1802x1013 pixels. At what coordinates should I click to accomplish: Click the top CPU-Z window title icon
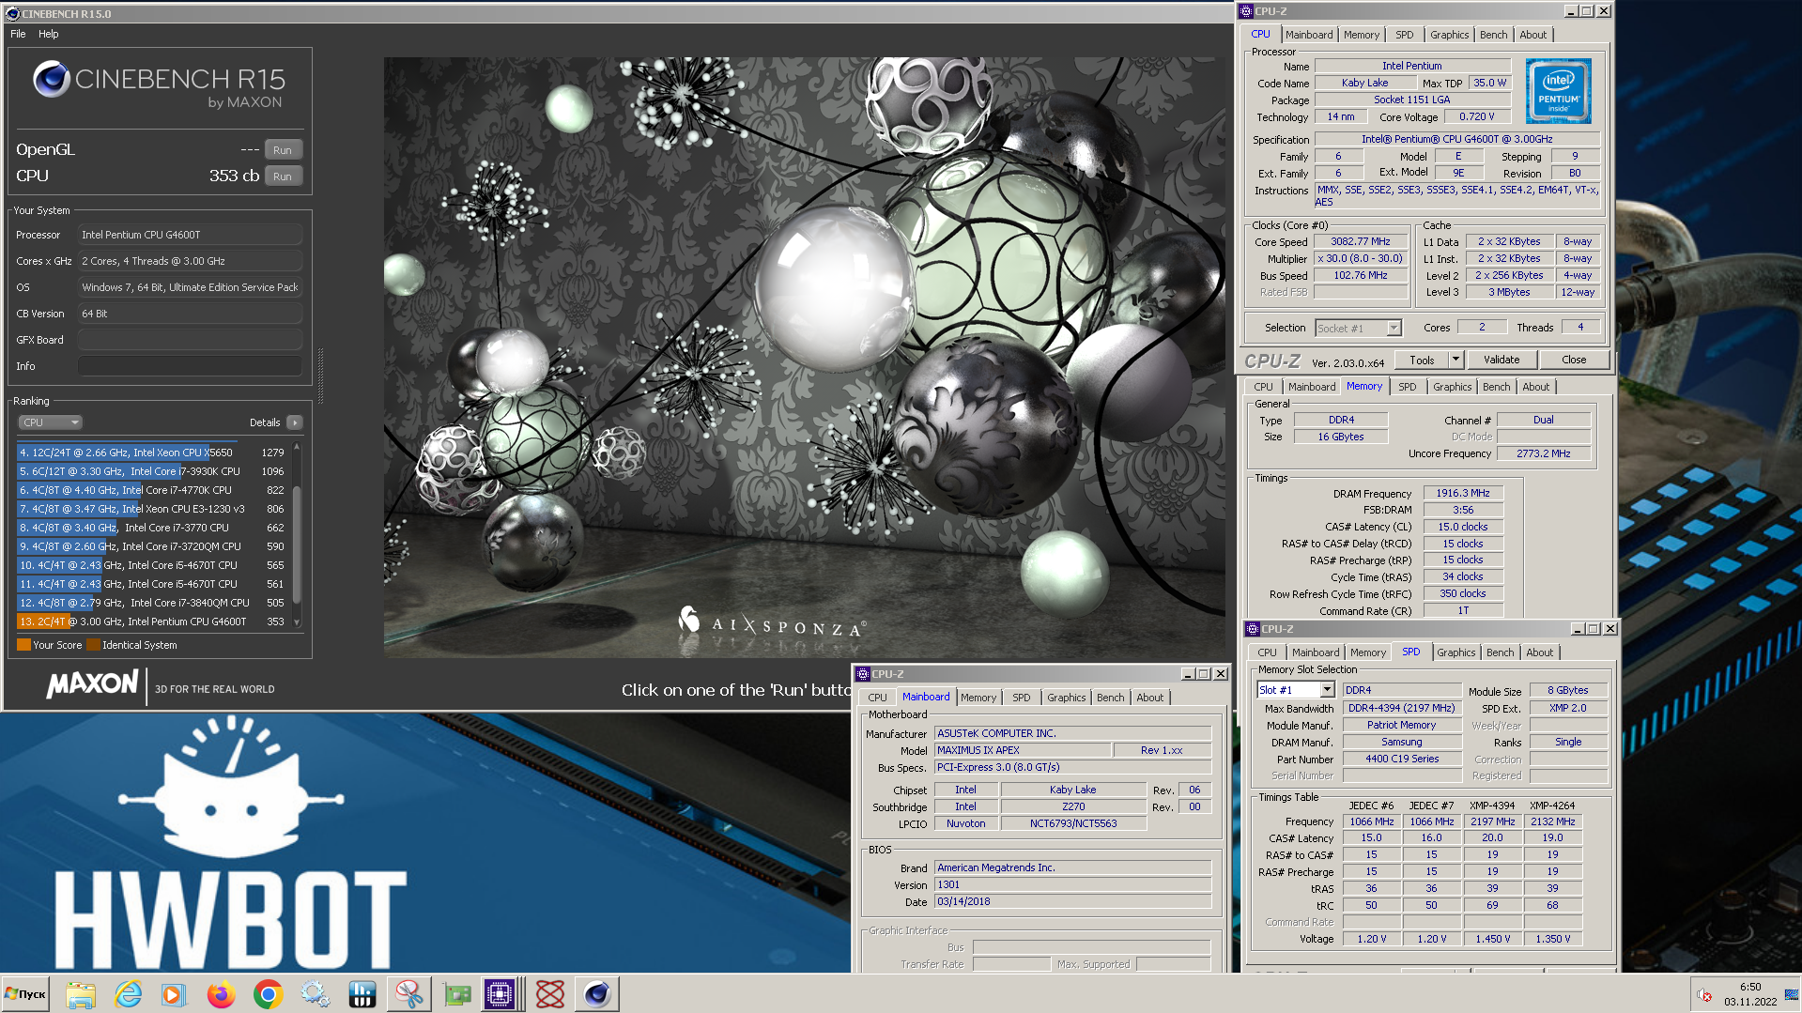point(1246,11)
